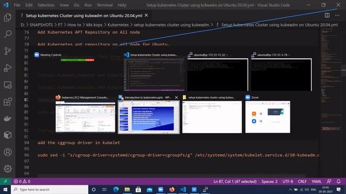
Task: Expand the file name breadcrumb at path end
Action: pos(280,25)
